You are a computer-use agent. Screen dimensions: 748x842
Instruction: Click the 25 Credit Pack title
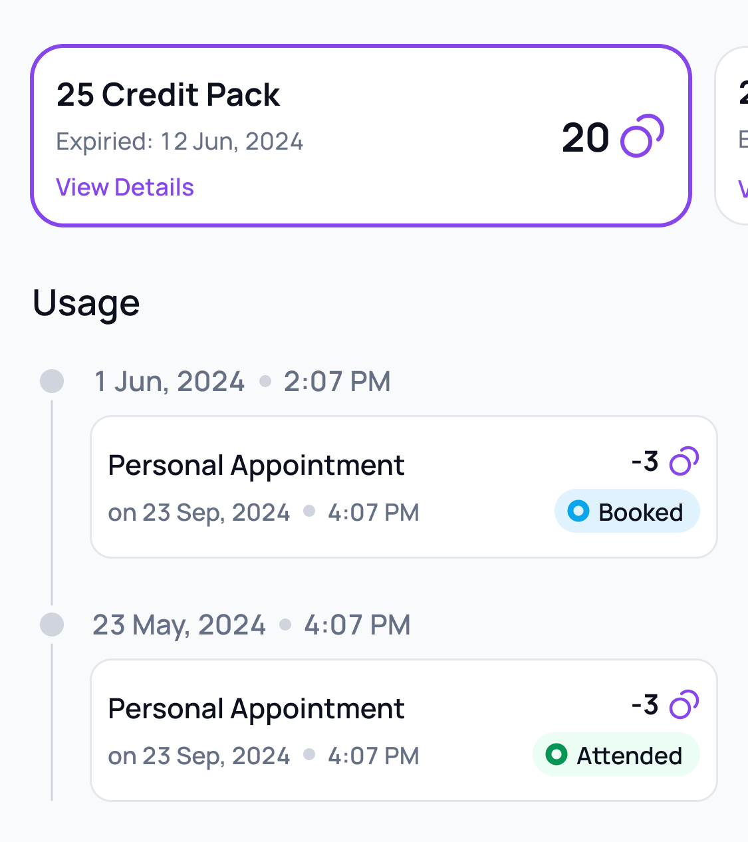pos(168,94)
